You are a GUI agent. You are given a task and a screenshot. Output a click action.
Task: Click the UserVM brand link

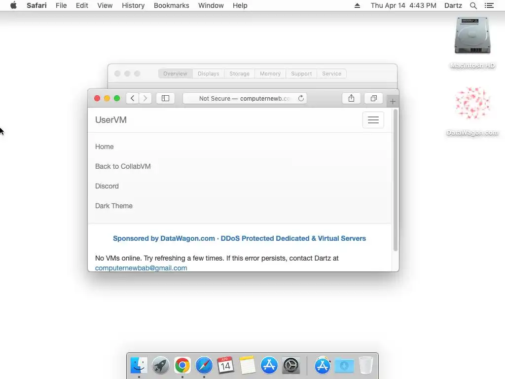[111, 120]
